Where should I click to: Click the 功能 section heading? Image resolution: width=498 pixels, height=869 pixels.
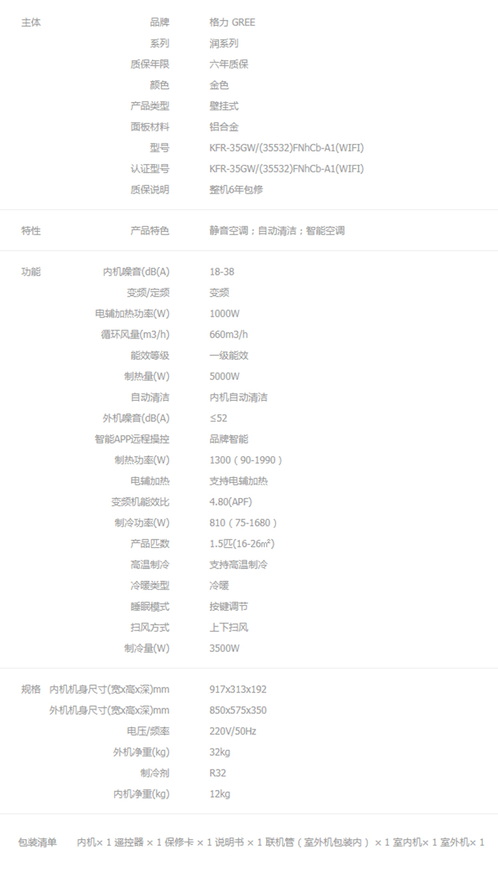tap(31, 272)
